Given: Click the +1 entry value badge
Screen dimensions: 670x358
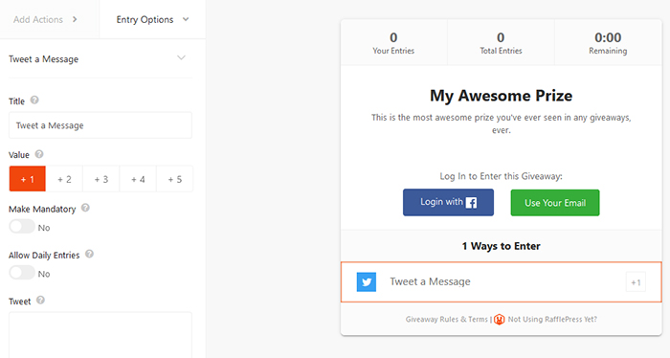Looking at the screenshot, I should click(x=636, y=282).
